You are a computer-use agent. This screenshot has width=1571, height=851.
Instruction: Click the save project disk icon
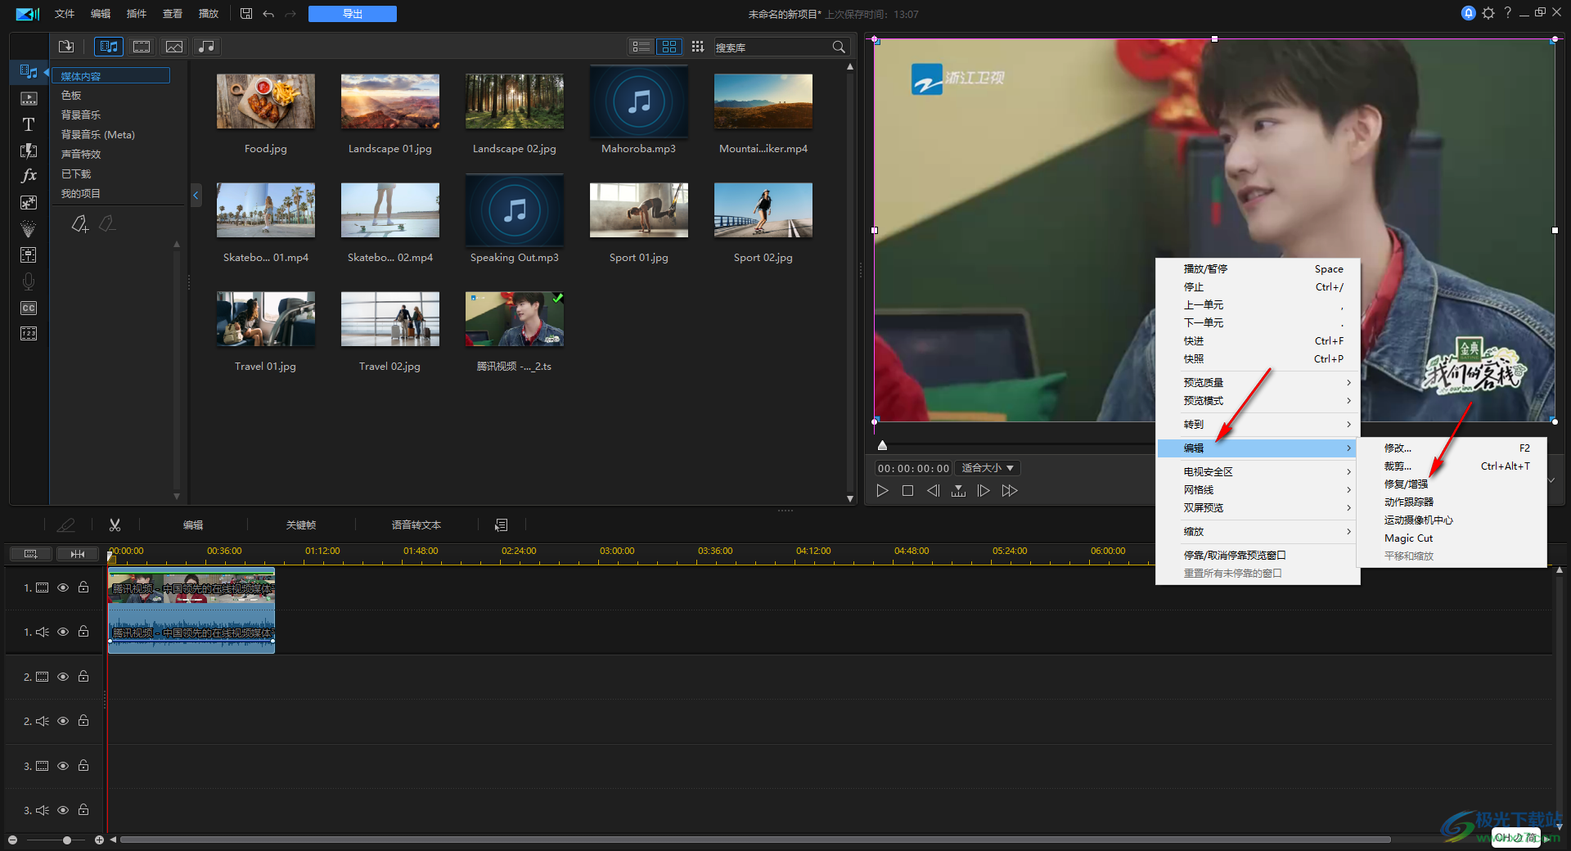[246, 14]
